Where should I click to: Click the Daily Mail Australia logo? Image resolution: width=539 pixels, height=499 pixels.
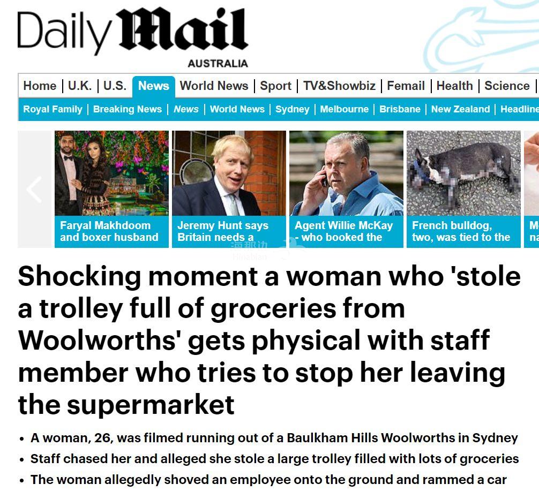point(133,37)
